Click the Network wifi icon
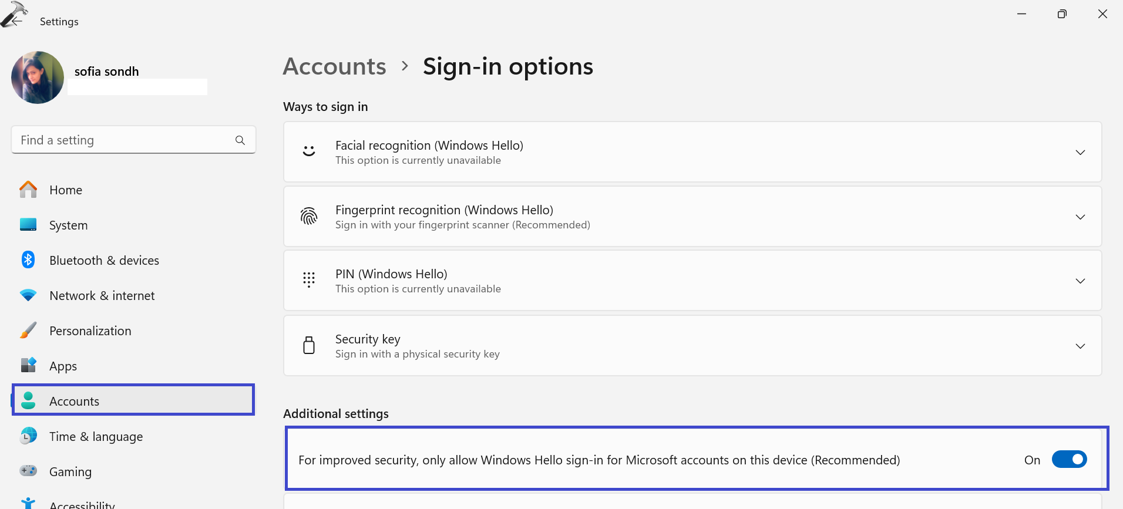This screenshot has width=1123, height=509. (x=28, y=295)
